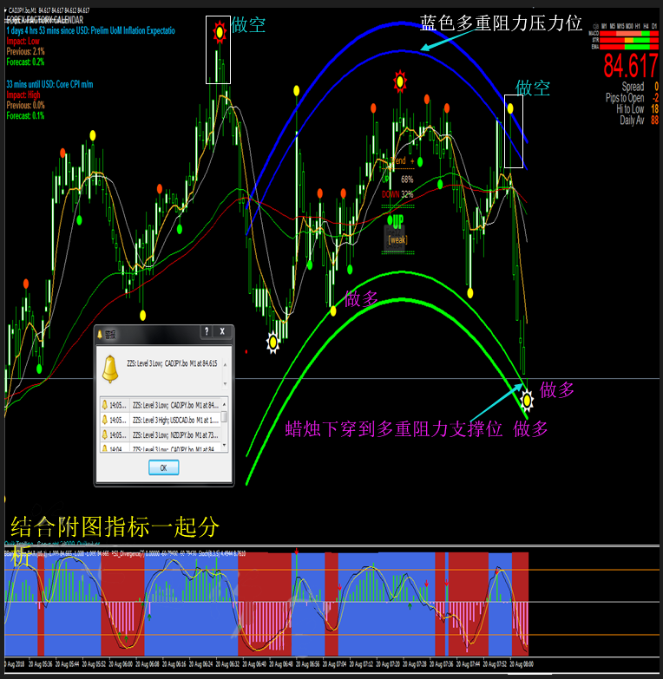The width and height of the screenshot is (663, 679).
Task: Click the green H4 cell in the MACD row
Action: pyautogui.click(x=646, y=33)
